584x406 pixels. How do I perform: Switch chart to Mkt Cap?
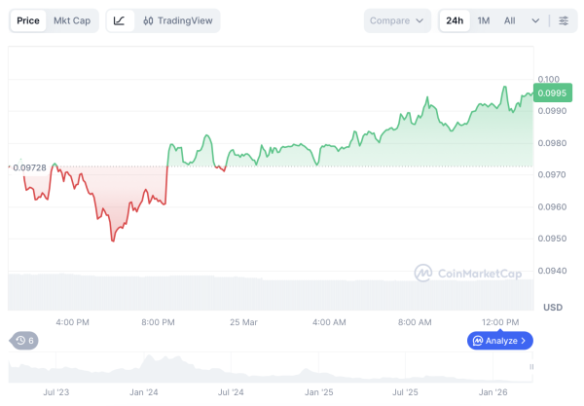(73, 20)
